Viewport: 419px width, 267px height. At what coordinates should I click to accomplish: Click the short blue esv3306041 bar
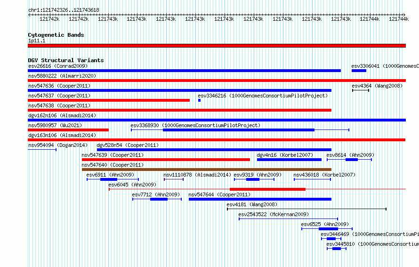pos(359,71)
